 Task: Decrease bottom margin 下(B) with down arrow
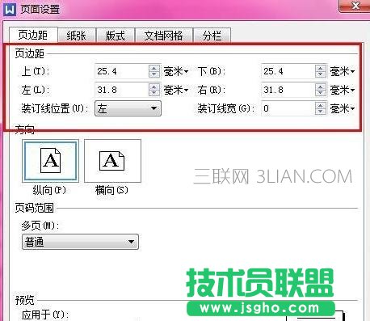pos(321,74)
